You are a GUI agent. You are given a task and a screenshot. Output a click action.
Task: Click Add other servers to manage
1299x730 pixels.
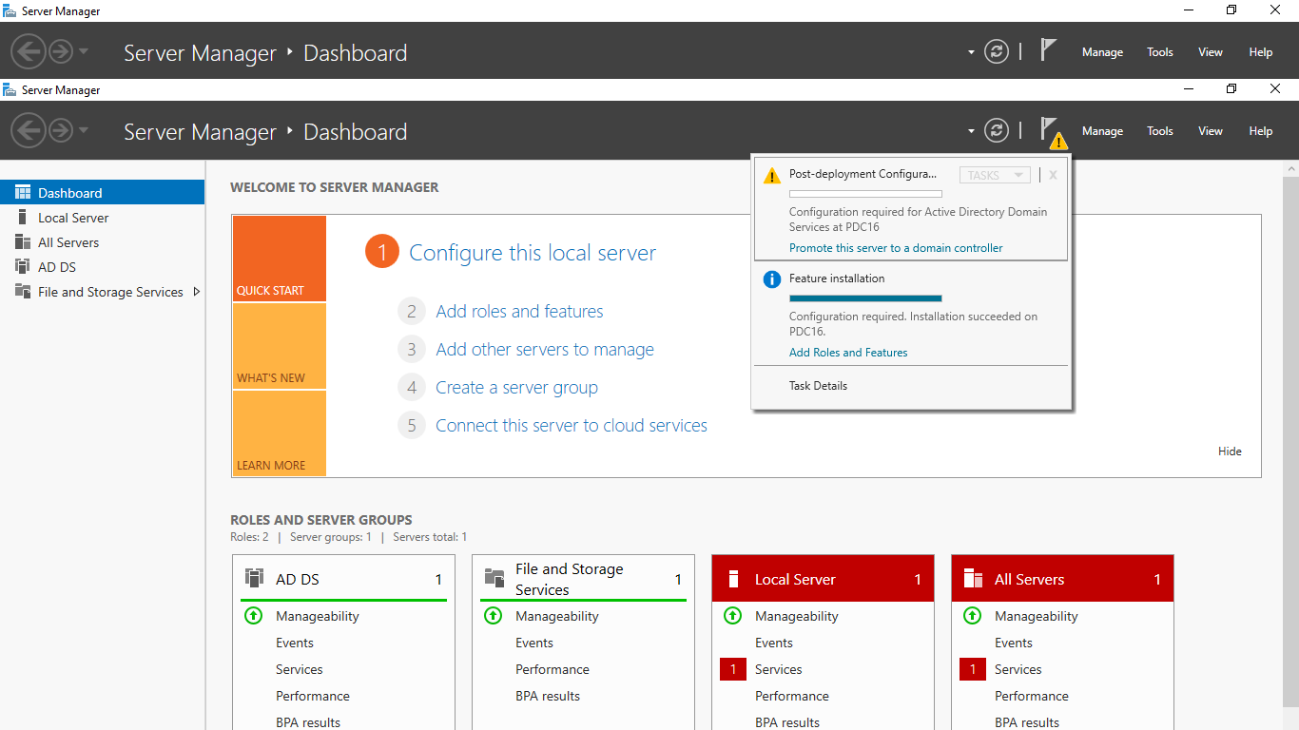point(545,349)
